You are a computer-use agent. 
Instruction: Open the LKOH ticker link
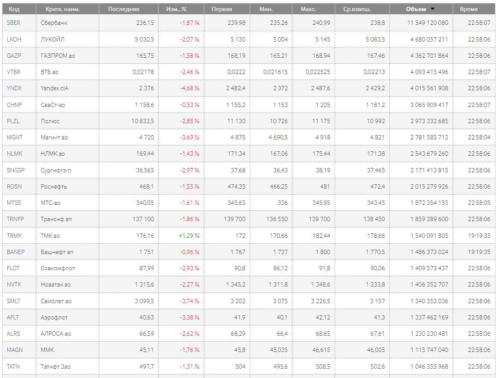(x=14, y=39)
